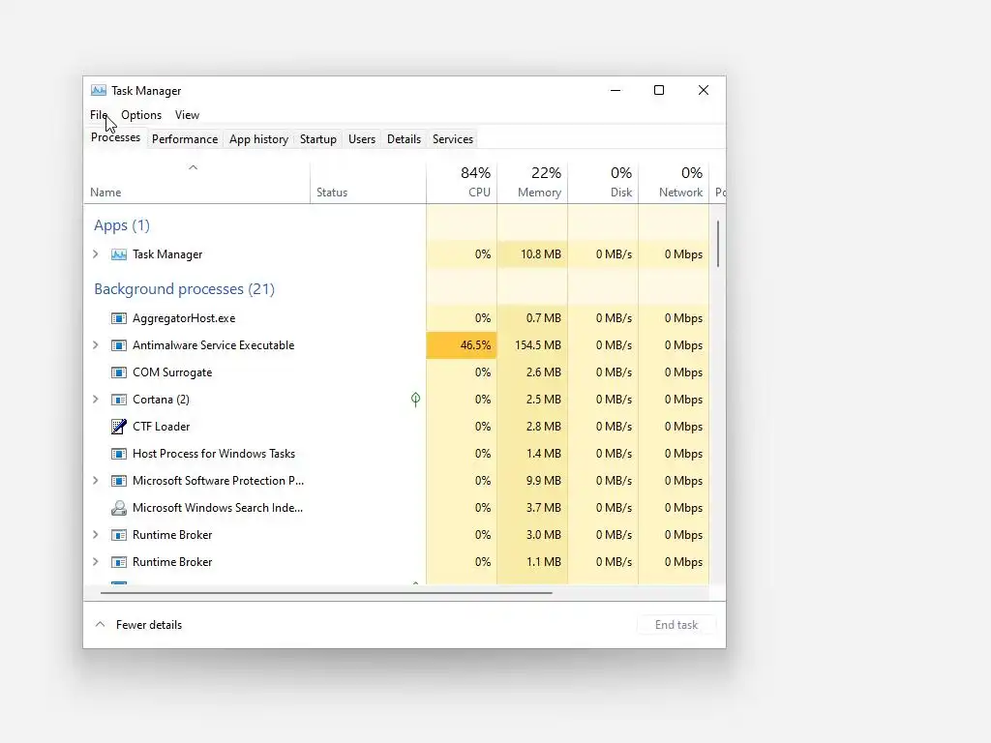Switch to the Startup tab
991x743 pixels.
[x=317, y=139]
